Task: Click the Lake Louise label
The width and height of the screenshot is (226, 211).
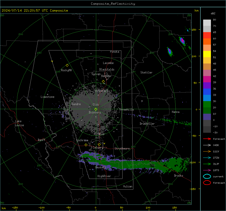Action: point(19,123)
